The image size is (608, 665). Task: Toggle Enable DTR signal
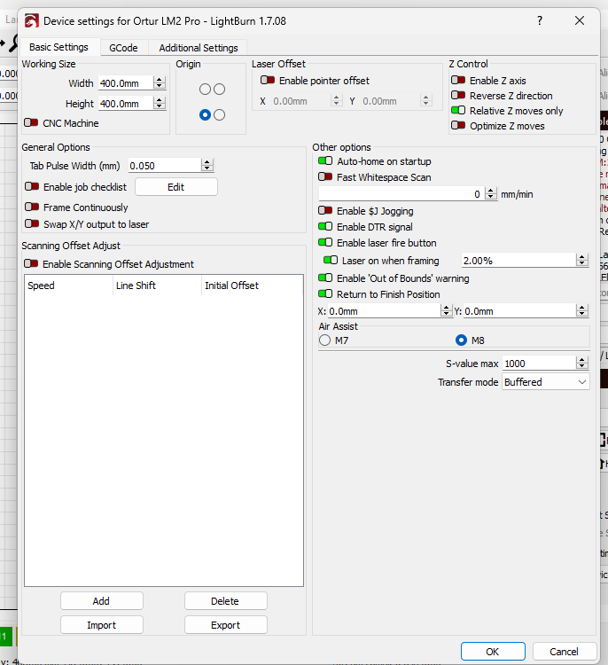coord(325,226)
